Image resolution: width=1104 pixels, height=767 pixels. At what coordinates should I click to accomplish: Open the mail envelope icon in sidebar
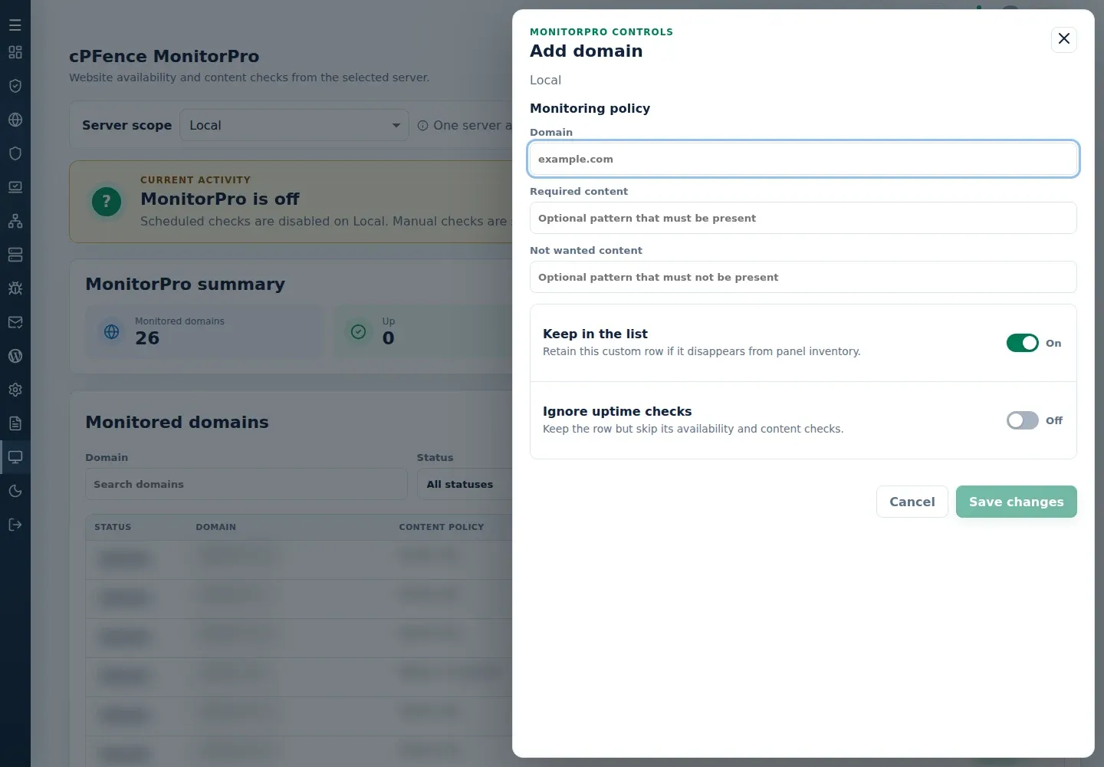click(x=15, y=322)
